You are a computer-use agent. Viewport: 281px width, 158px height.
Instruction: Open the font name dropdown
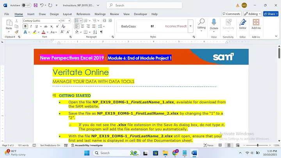pos(59,21)
